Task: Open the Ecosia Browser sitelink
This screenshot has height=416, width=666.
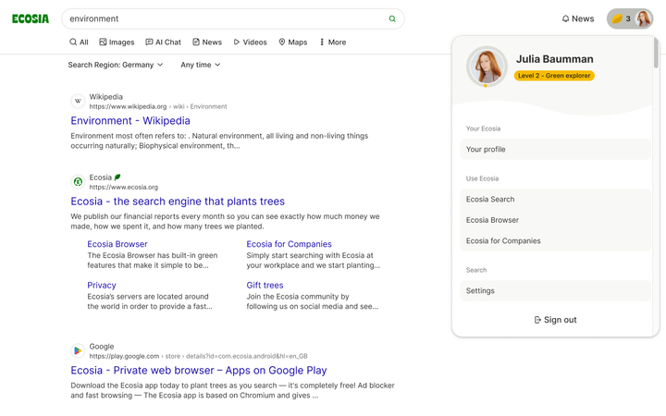Action: (x=117, y=244)
